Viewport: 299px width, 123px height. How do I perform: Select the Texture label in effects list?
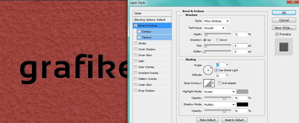tap(147, 37)
